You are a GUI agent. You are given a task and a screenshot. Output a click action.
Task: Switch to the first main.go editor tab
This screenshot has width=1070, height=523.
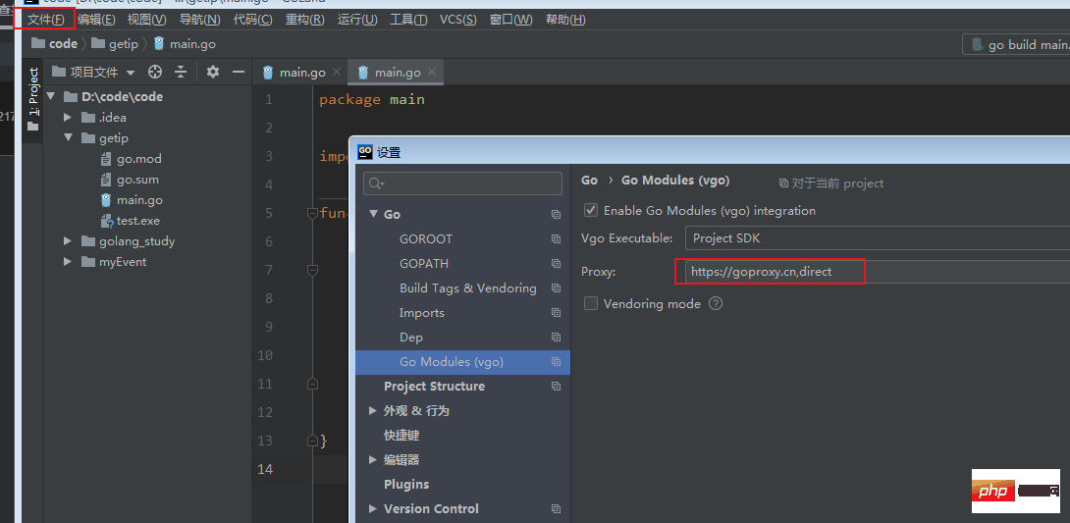[x=294, y=72]
